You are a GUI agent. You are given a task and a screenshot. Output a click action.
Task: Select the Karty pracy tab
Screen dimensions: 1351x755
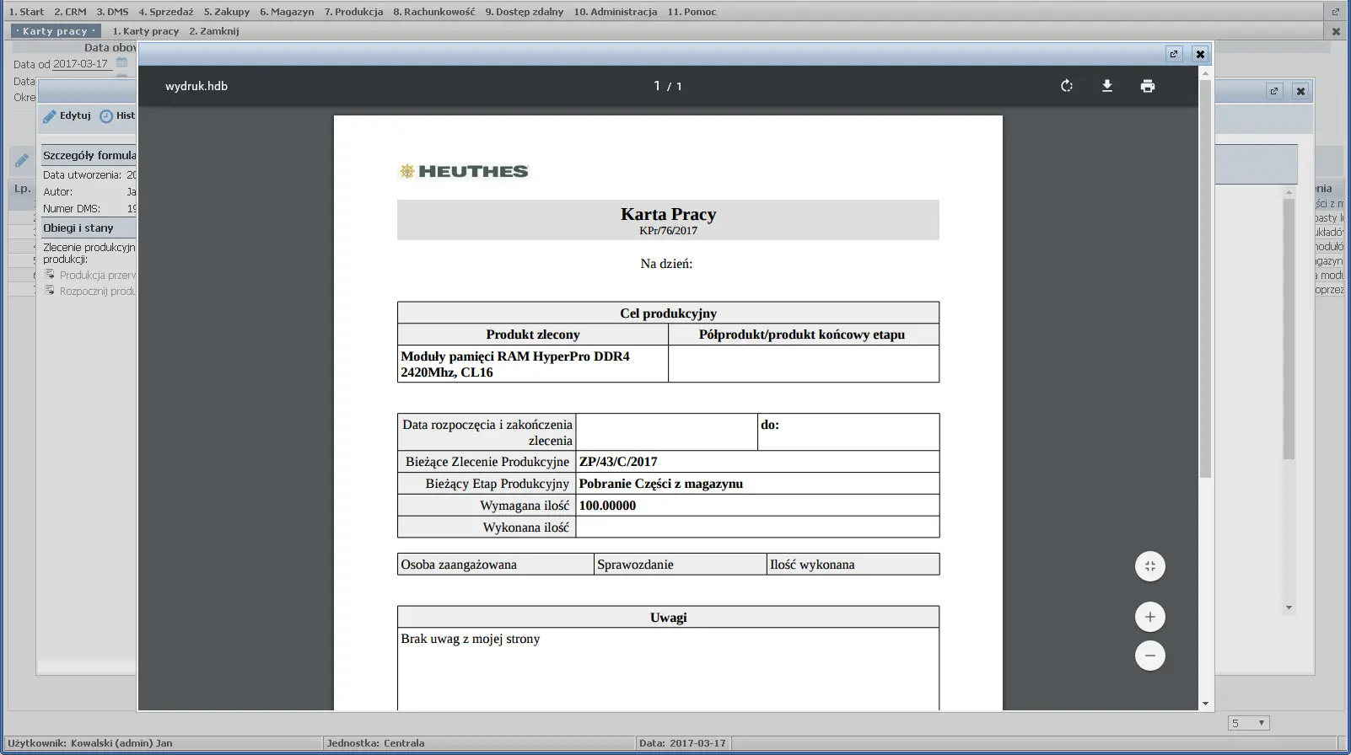pos(56,31)
